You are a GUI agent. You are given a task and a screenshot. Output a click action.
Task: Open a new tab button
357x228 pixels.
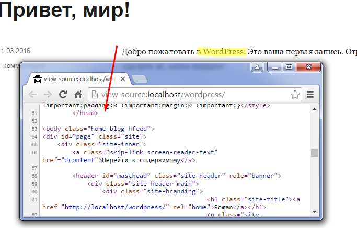[x=140, y=79]
